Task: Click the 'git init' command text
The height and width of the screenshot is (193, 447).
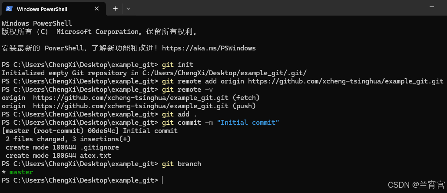Action: click(x=177, y=65)
